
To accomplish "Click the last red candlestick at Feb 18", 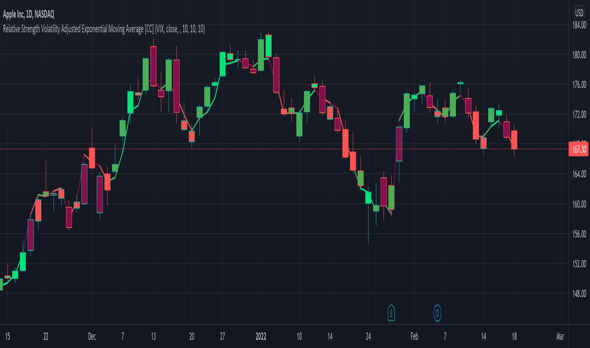I will [x=514, y=140].
